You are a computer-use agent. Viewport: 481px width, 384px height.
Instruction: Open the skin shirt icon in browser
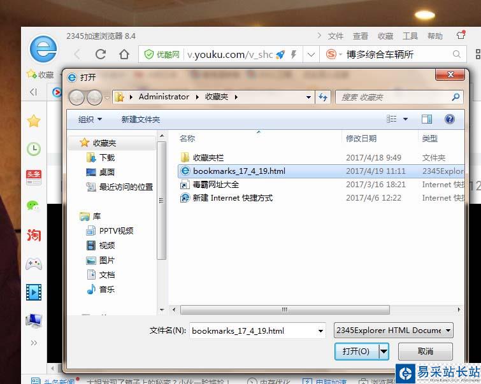(x=461, y=35)
